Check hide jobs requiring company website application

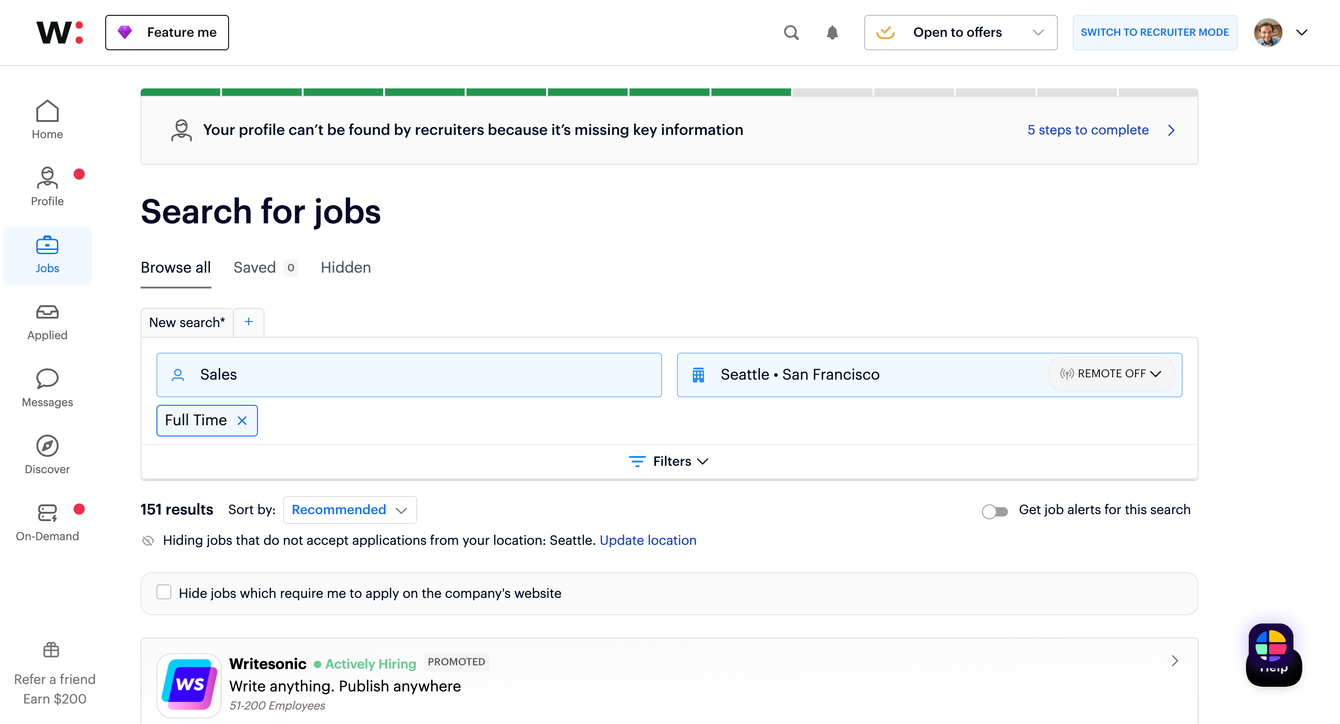click(x=164, y=592)
